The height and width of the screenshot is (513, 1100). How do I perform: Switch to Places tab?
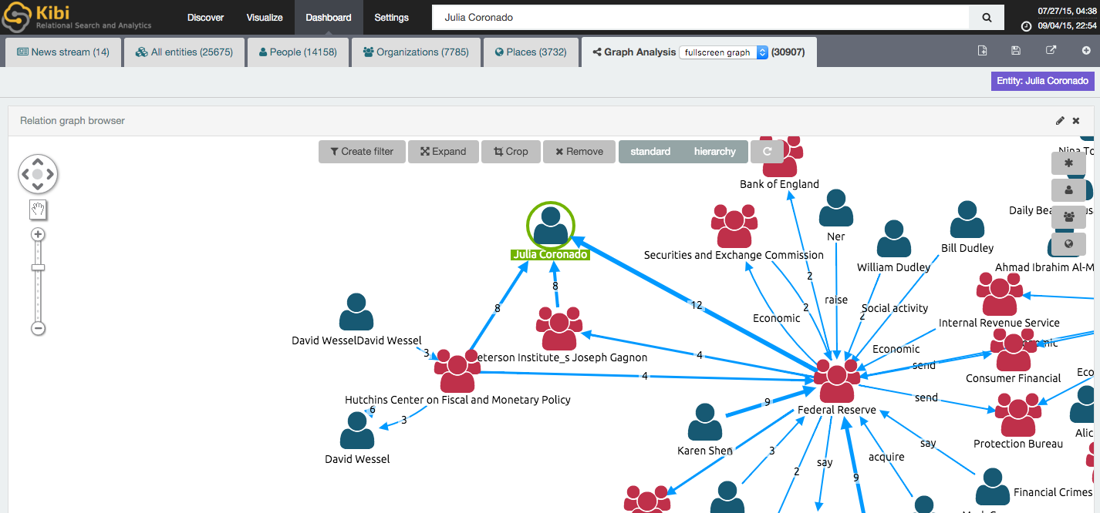pyautogui.click(x=531, y=52)
